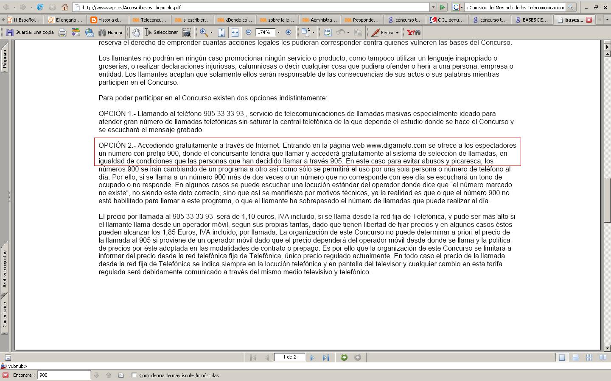This screenshot has width=611, height=381.
Task: Fit the page width to window
Action: [235, 32]
